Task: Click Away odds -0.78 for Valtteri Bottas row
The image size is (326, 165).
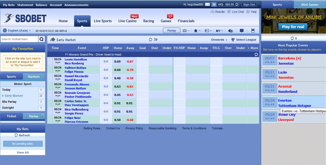Action: [130, 70]
